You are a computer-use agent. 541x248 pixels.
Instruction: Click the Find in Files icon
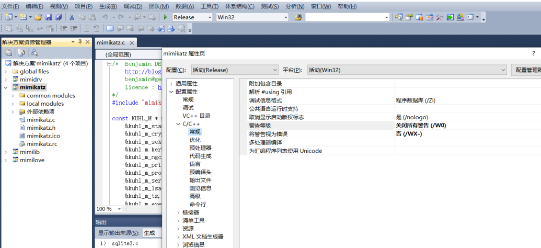298,17
